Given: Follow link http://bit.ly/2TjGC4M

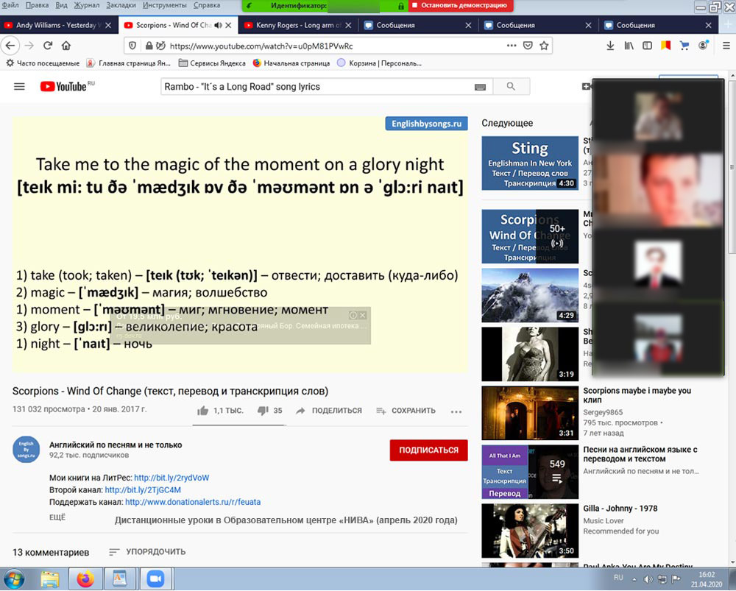Looking at the screenshot, I should (143, 490).
